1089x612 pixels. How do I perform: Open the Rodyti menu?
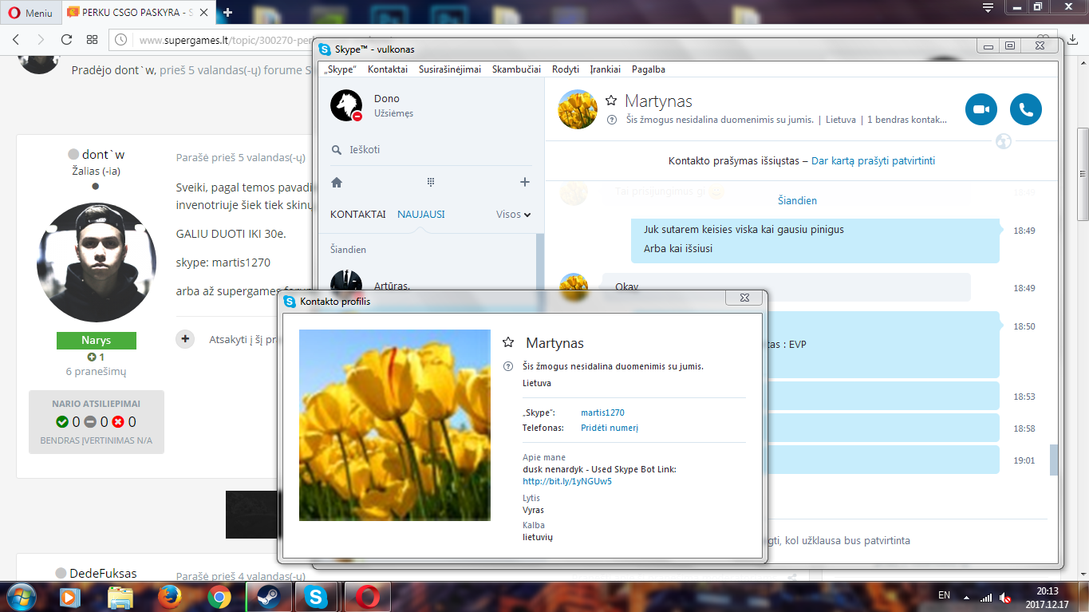click(x=566, y=69)
